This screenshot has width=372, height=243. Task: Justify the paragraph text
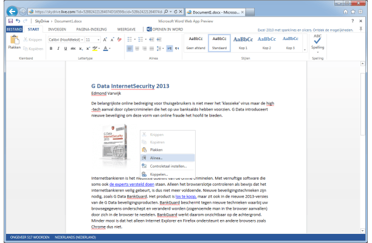pyautogui.click(x=151, y=49)
